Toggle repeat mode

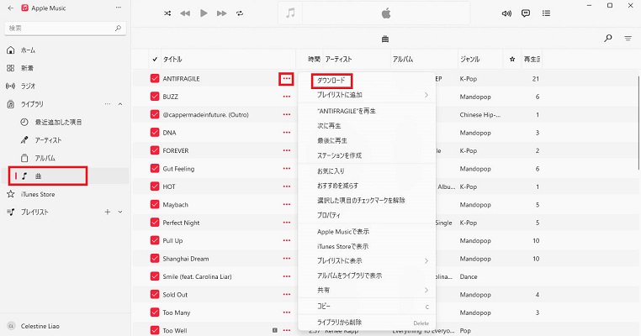(240, 13)
